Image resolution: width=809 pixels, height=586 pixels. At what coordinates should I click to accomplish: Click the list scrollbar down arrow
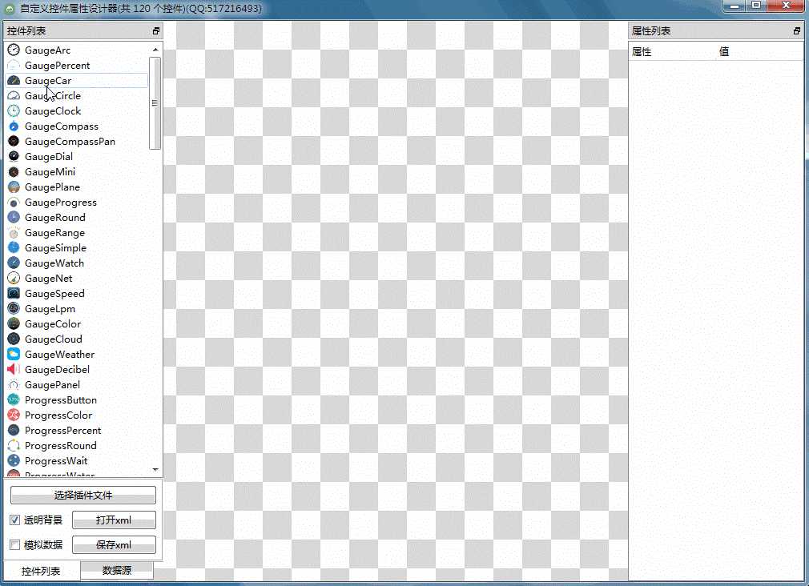155,469
